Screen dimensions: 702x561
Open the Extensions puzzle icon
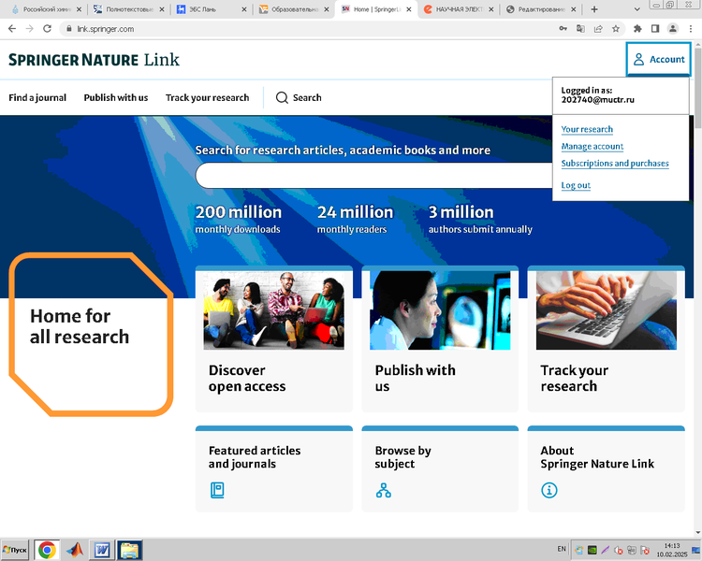637,29
